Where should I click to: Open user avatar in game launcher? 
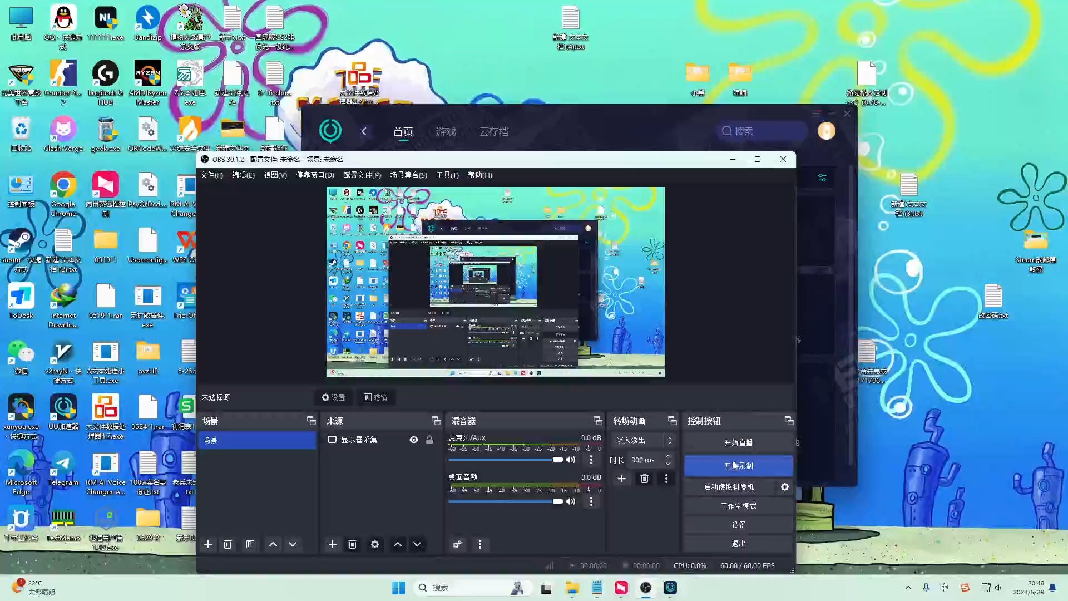click(827, 131)
